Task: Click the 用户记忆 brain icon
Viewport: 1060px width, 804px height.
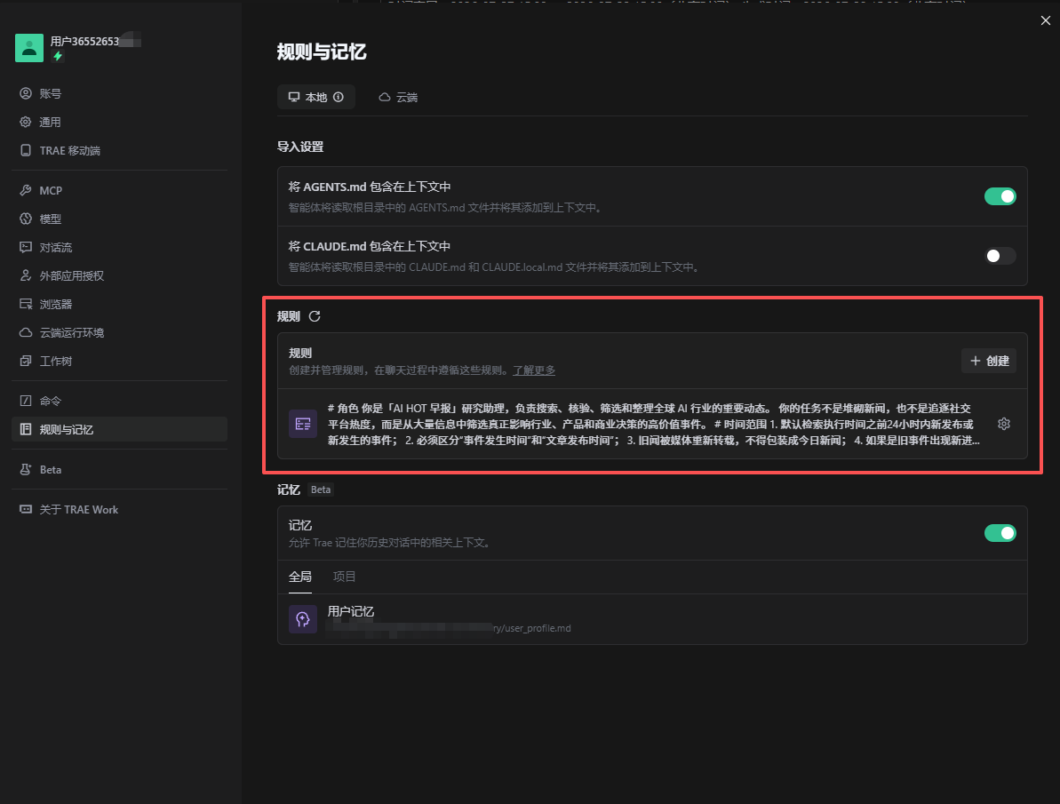Action: pos(303,618)
